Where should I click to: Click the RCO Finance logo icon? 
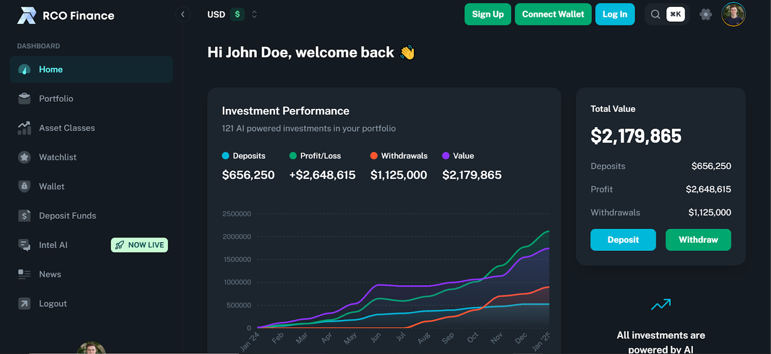pyautogui.click(x=27, y=15)
